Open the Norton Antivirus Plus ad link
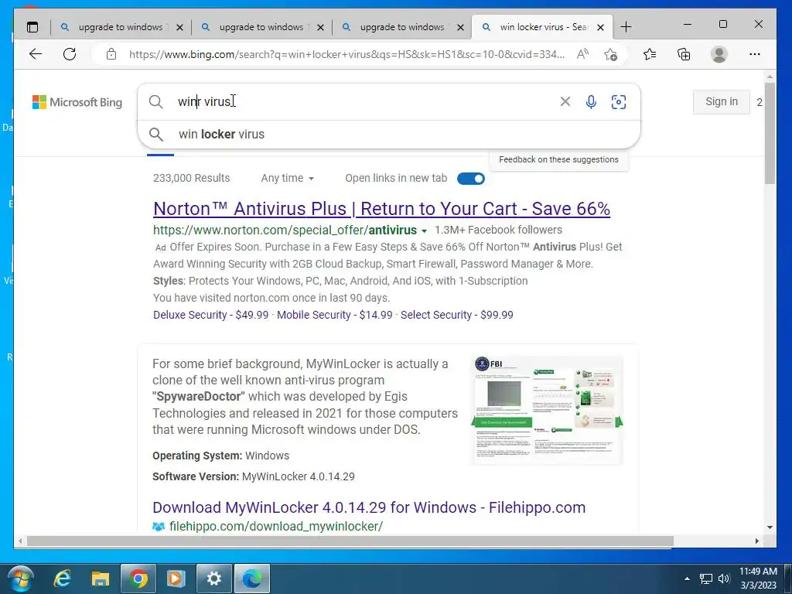 coord(381,209)
